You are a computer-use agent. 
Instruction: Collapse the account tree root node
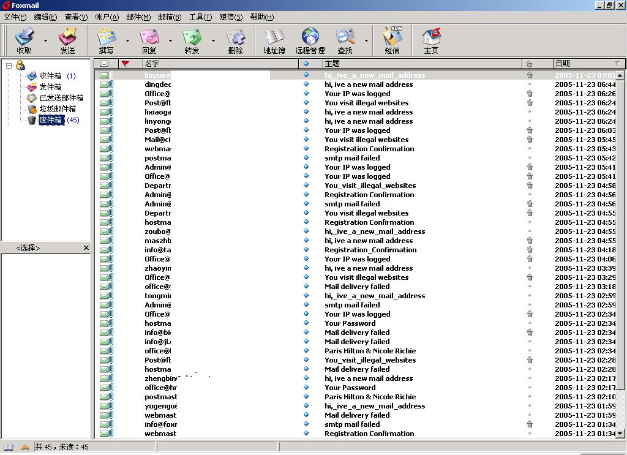[9, 66]
